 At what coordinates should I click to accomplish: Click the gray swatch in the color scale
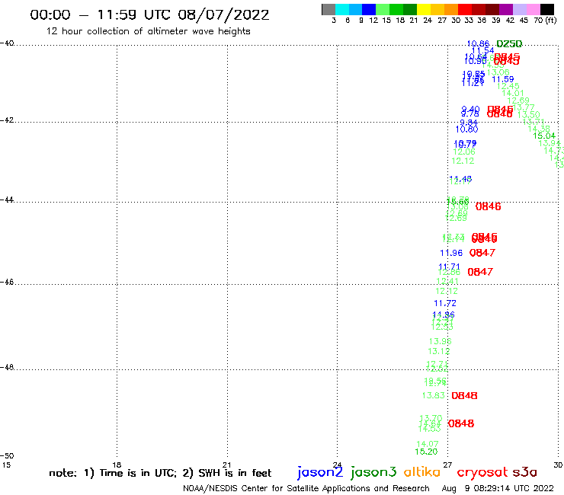tap(328, 9)
